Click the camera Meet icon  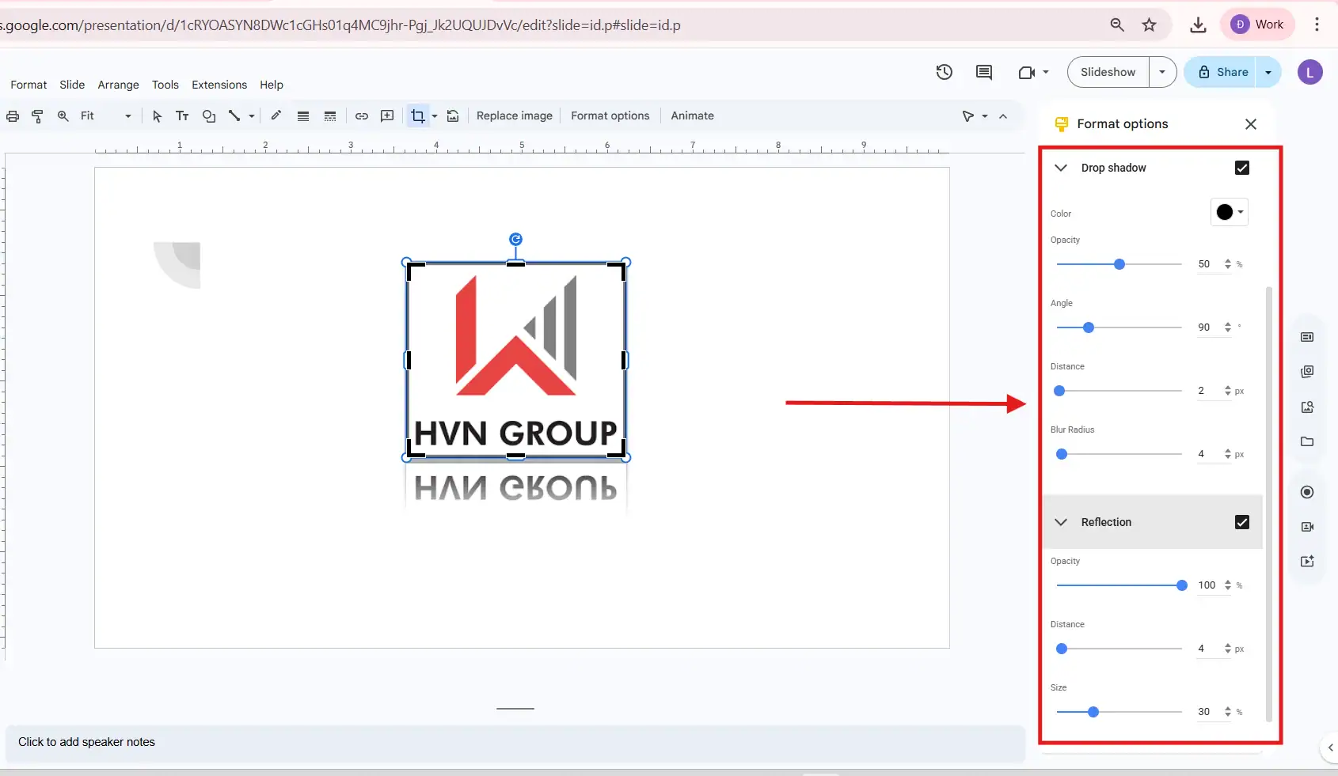pos(1027,72)
